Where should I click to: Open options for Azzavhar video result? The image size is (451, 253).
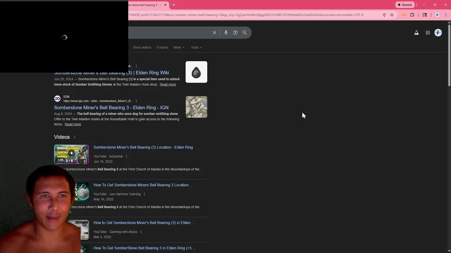tap(126, 156)
